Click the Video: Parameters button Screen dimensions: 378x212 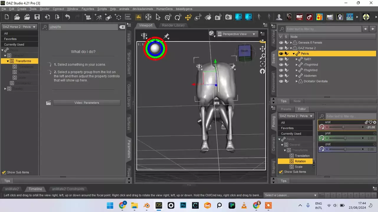87,103
